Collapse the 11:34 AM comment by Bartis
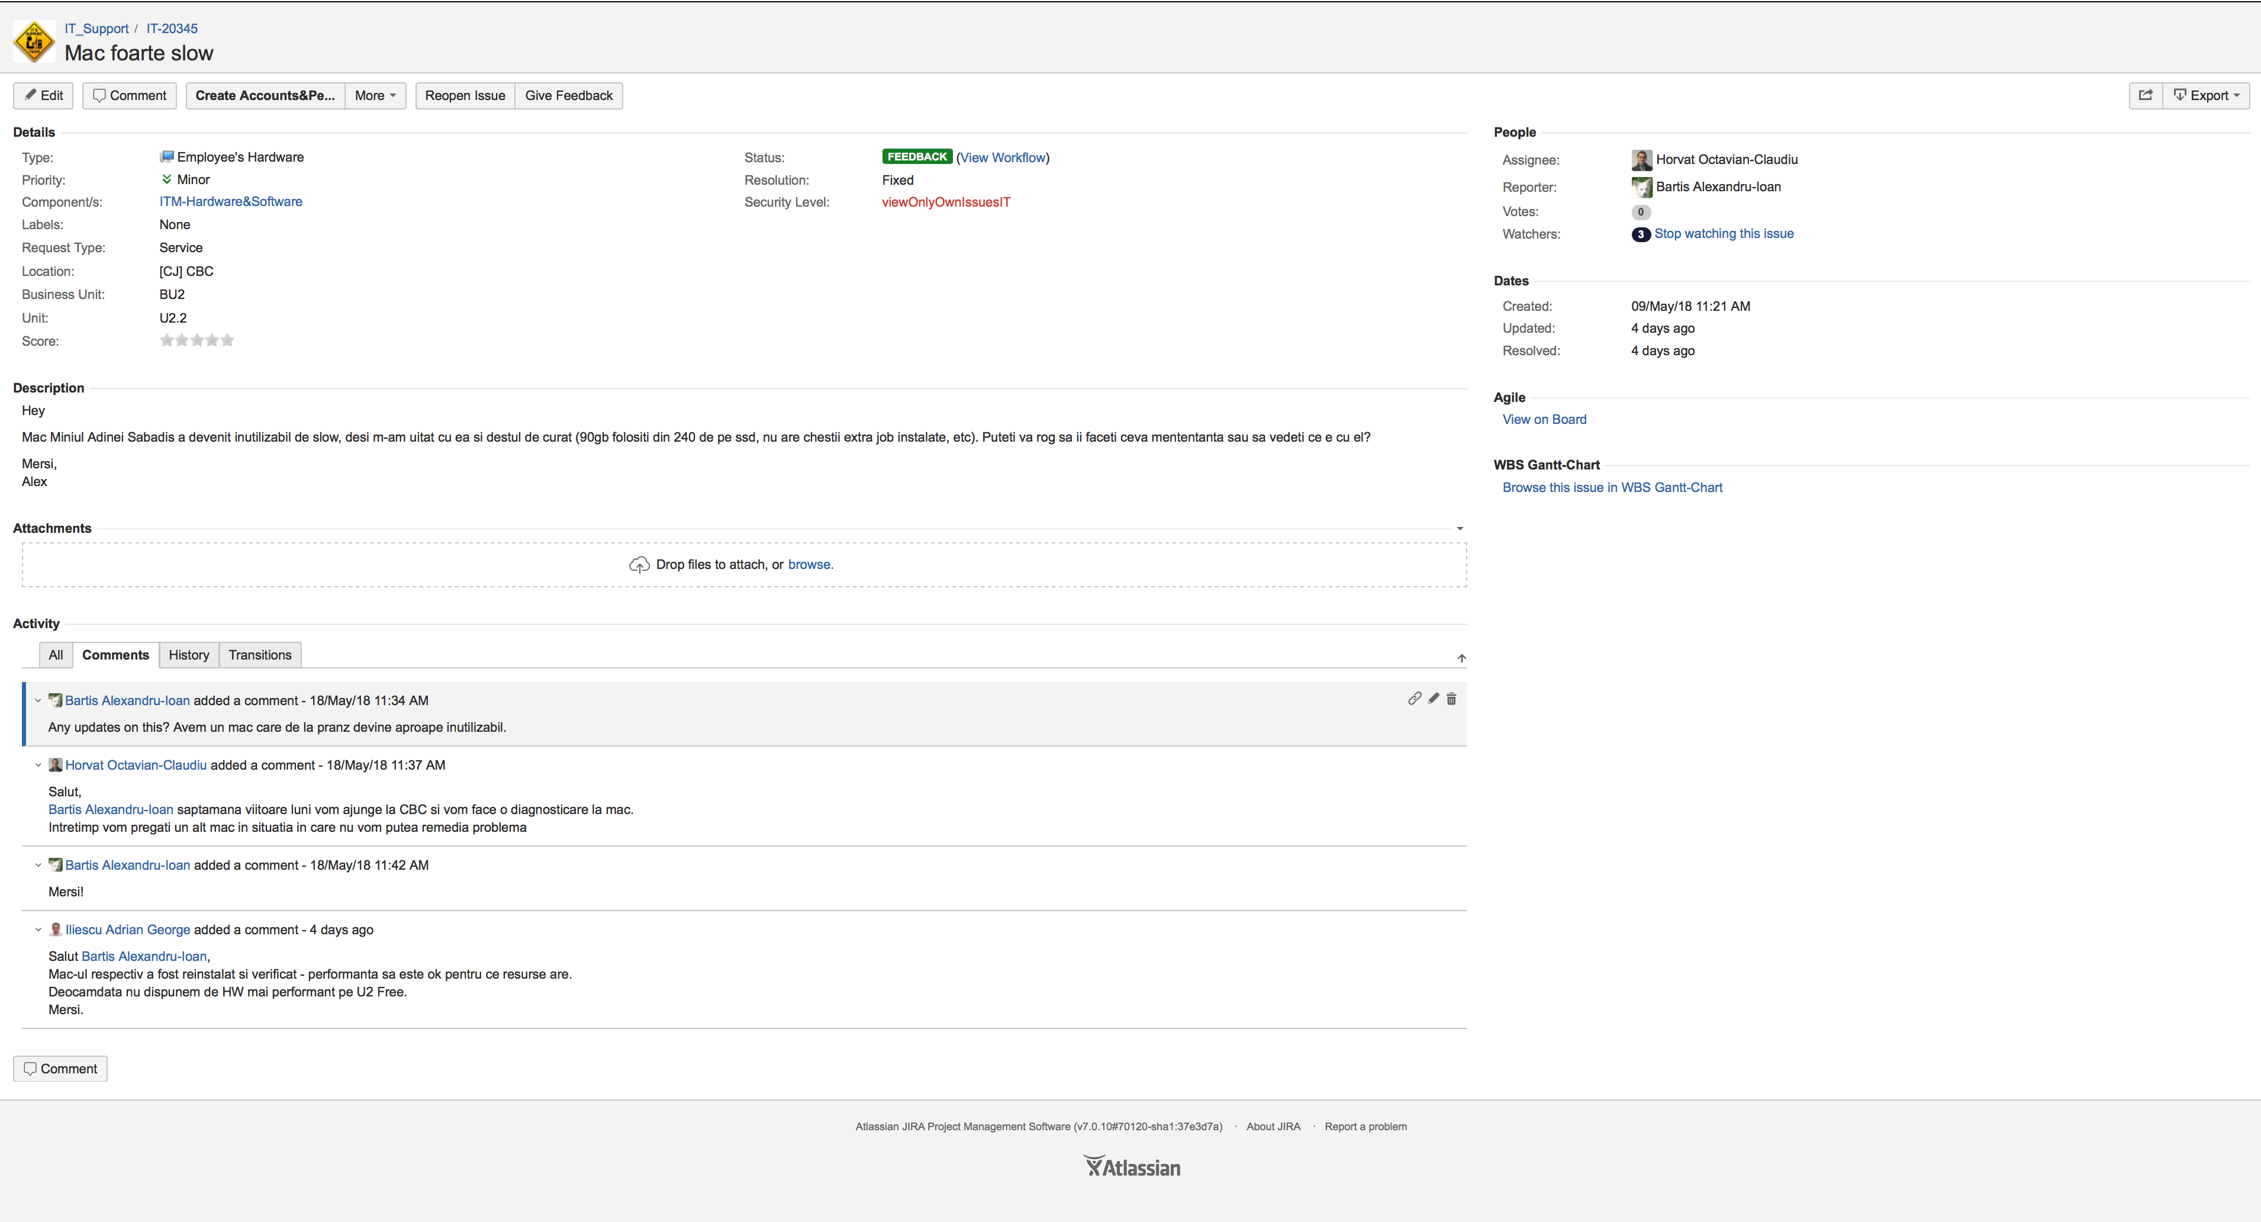The width and height of the screenshot is (2261, 1222). click(38, 700)
